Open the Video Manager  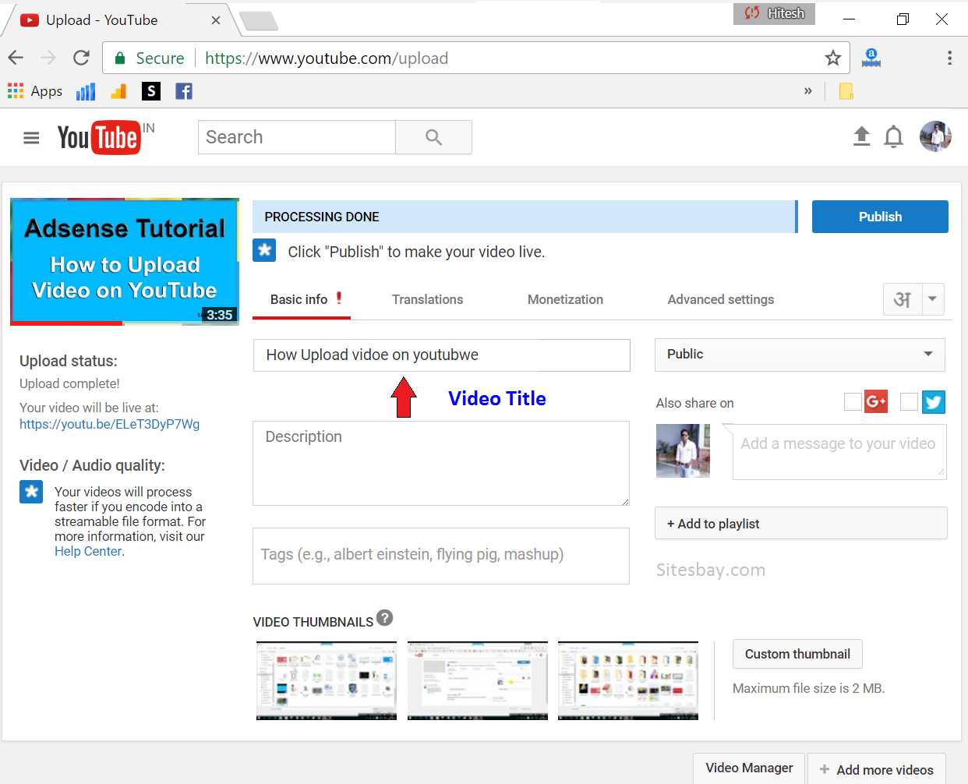pyautogui.click(x=749, y=768)
